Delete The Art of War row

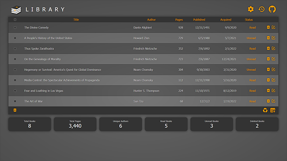pyautogui.click(x=268, y=101)
